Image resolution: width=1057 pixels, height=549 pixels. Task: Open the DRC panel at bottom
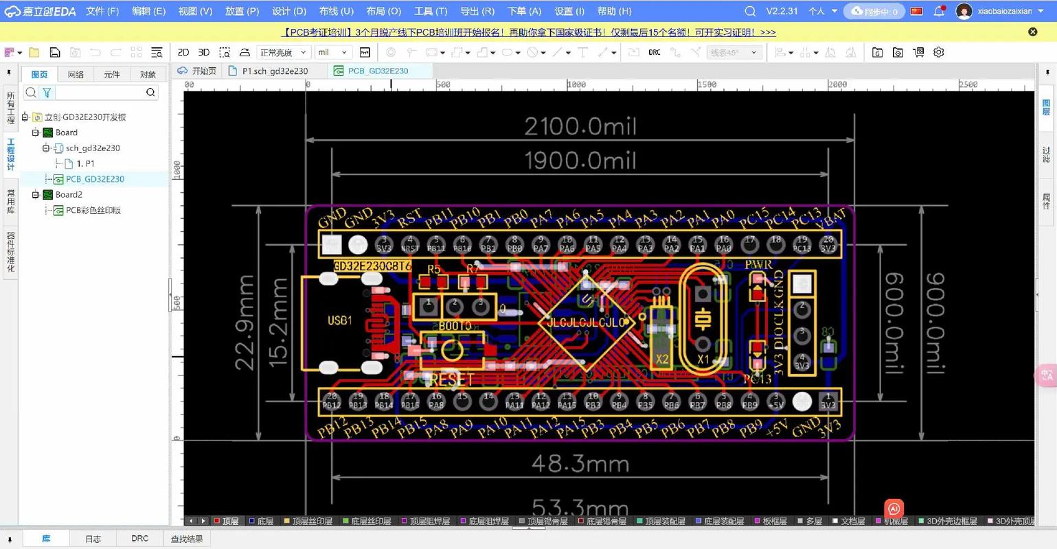click(x=139, y=538)
